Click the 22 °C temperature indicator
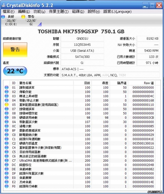 tap(15, 71)
